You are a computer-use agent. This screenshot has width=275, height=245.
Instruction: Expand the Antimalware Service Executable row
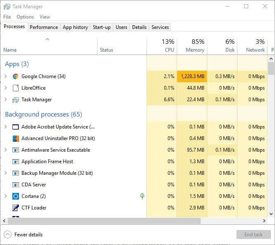6,150
